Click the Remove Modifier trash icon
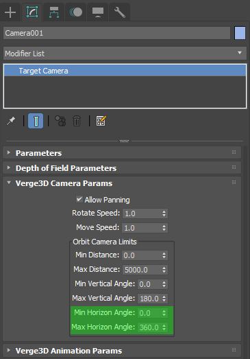The height and width of the screenshot is (359, 250). click(77, 121)
